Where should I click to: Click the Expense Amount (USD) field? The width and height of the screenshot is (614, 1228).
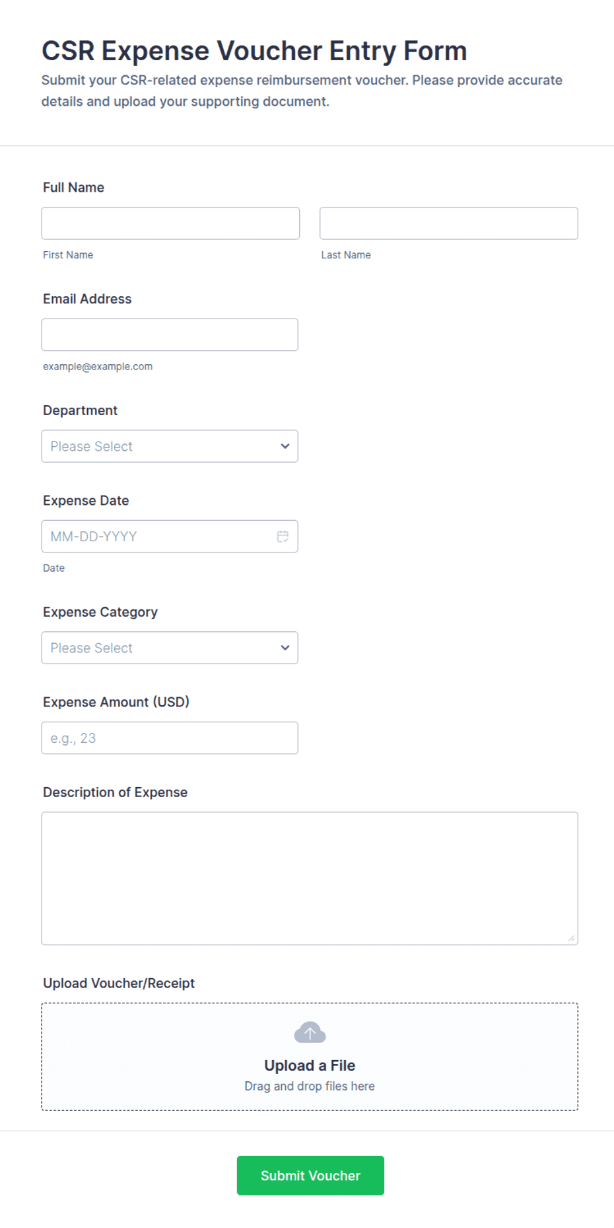click(x=170, y=738)
